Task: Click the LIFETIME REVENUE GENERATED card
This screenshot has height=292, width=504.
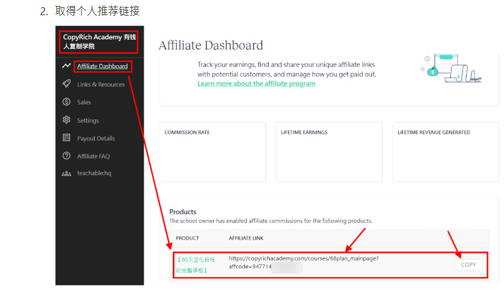Action: point(445,151)
